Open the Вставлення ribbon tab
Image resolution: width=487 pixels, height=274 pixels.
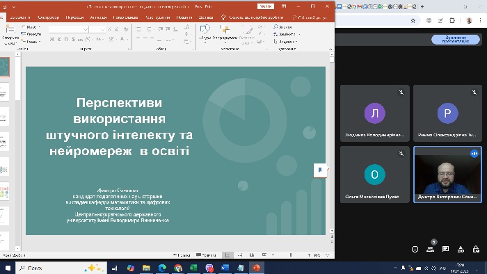point(20,17)
